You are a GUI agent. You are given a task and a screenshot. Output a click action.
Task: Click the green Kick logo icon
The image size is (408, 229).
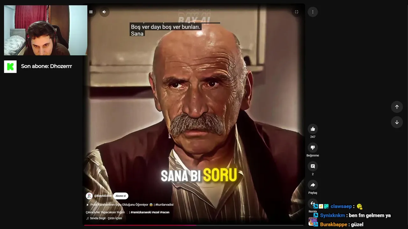(10, 66)
